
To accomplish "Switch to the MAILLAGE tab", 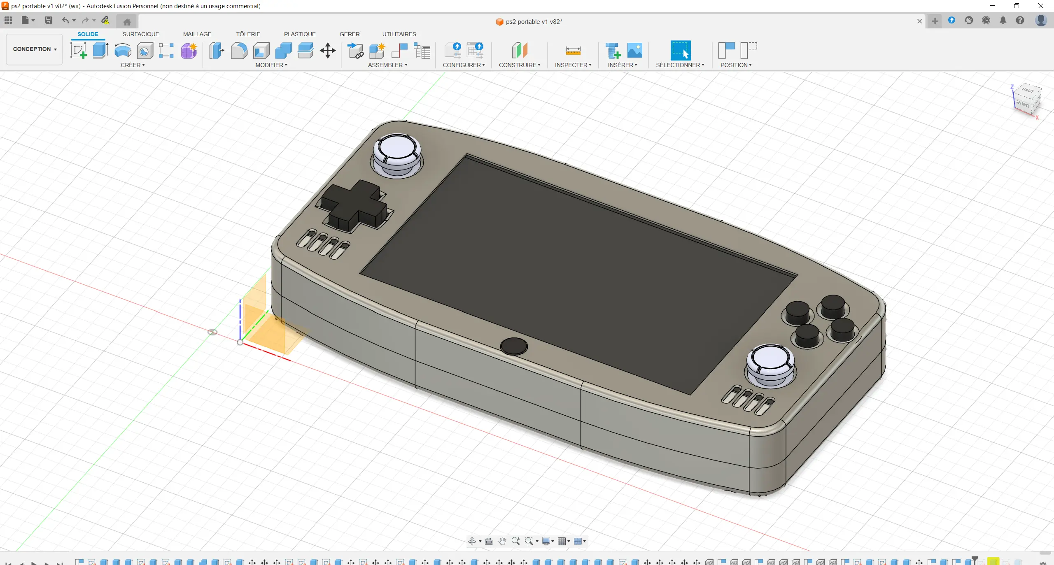I will (197, 34).
